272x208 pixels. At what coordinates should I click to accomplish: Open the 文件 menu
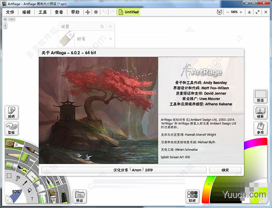[x=10, y=12]
